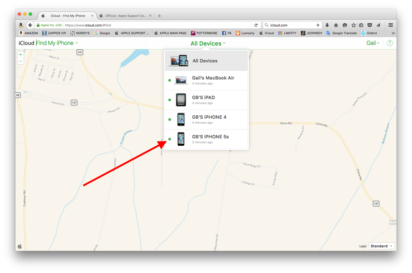Image resolution: width=412 pixels, height=273 pixels.
Task: Select GB'S iPAD device
Action: (x=206, y=100)
